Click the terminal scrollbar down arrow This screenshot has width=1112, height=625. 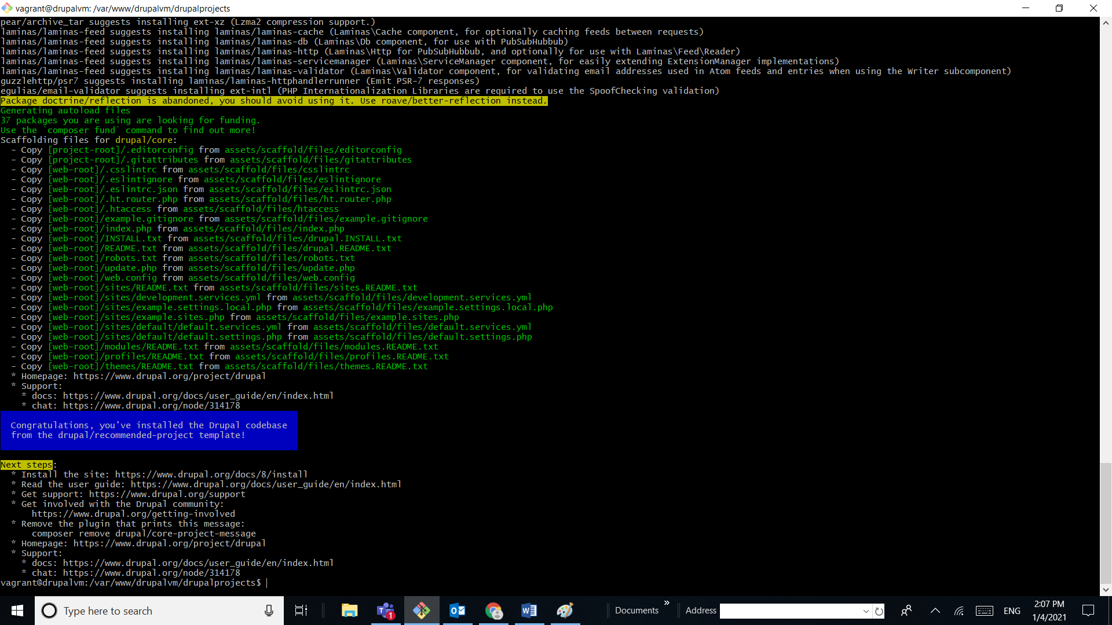[x=1106, y=590]
